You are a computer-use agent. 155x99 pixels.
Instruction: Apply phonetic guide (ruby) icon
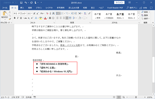pyautogui.click(x=50, y=13)
